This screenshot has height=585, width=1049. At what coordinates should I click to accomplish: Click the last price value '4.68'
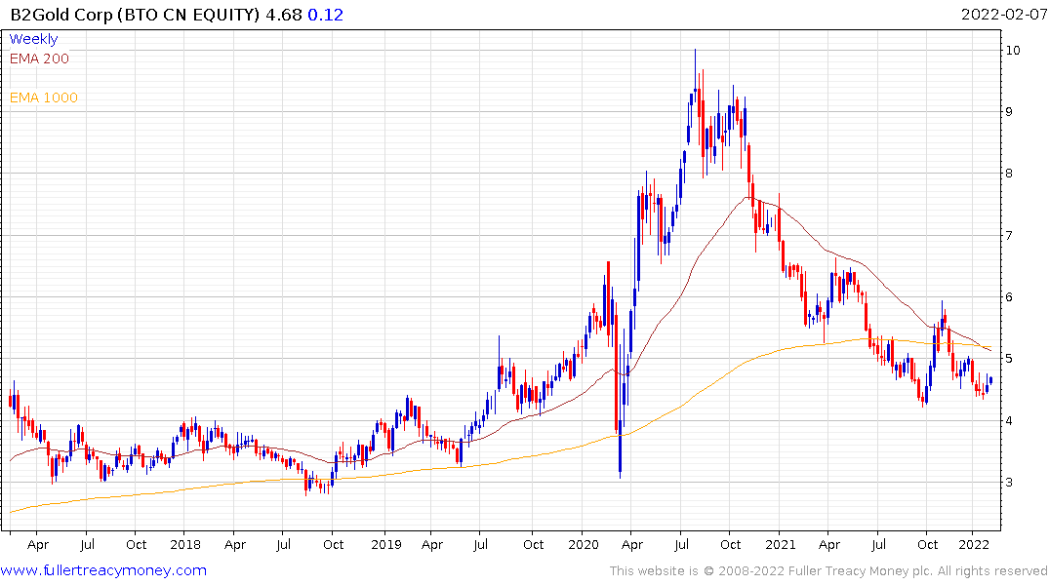pos(284,15)
